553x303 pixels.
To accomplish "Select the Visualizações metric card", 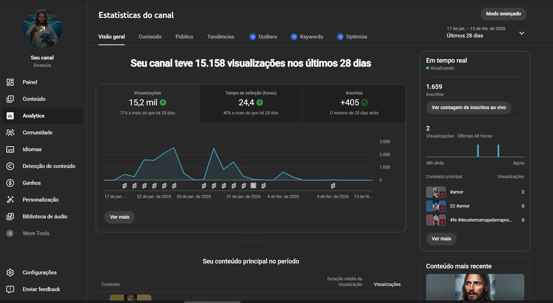I will click(x=148, y=103).
